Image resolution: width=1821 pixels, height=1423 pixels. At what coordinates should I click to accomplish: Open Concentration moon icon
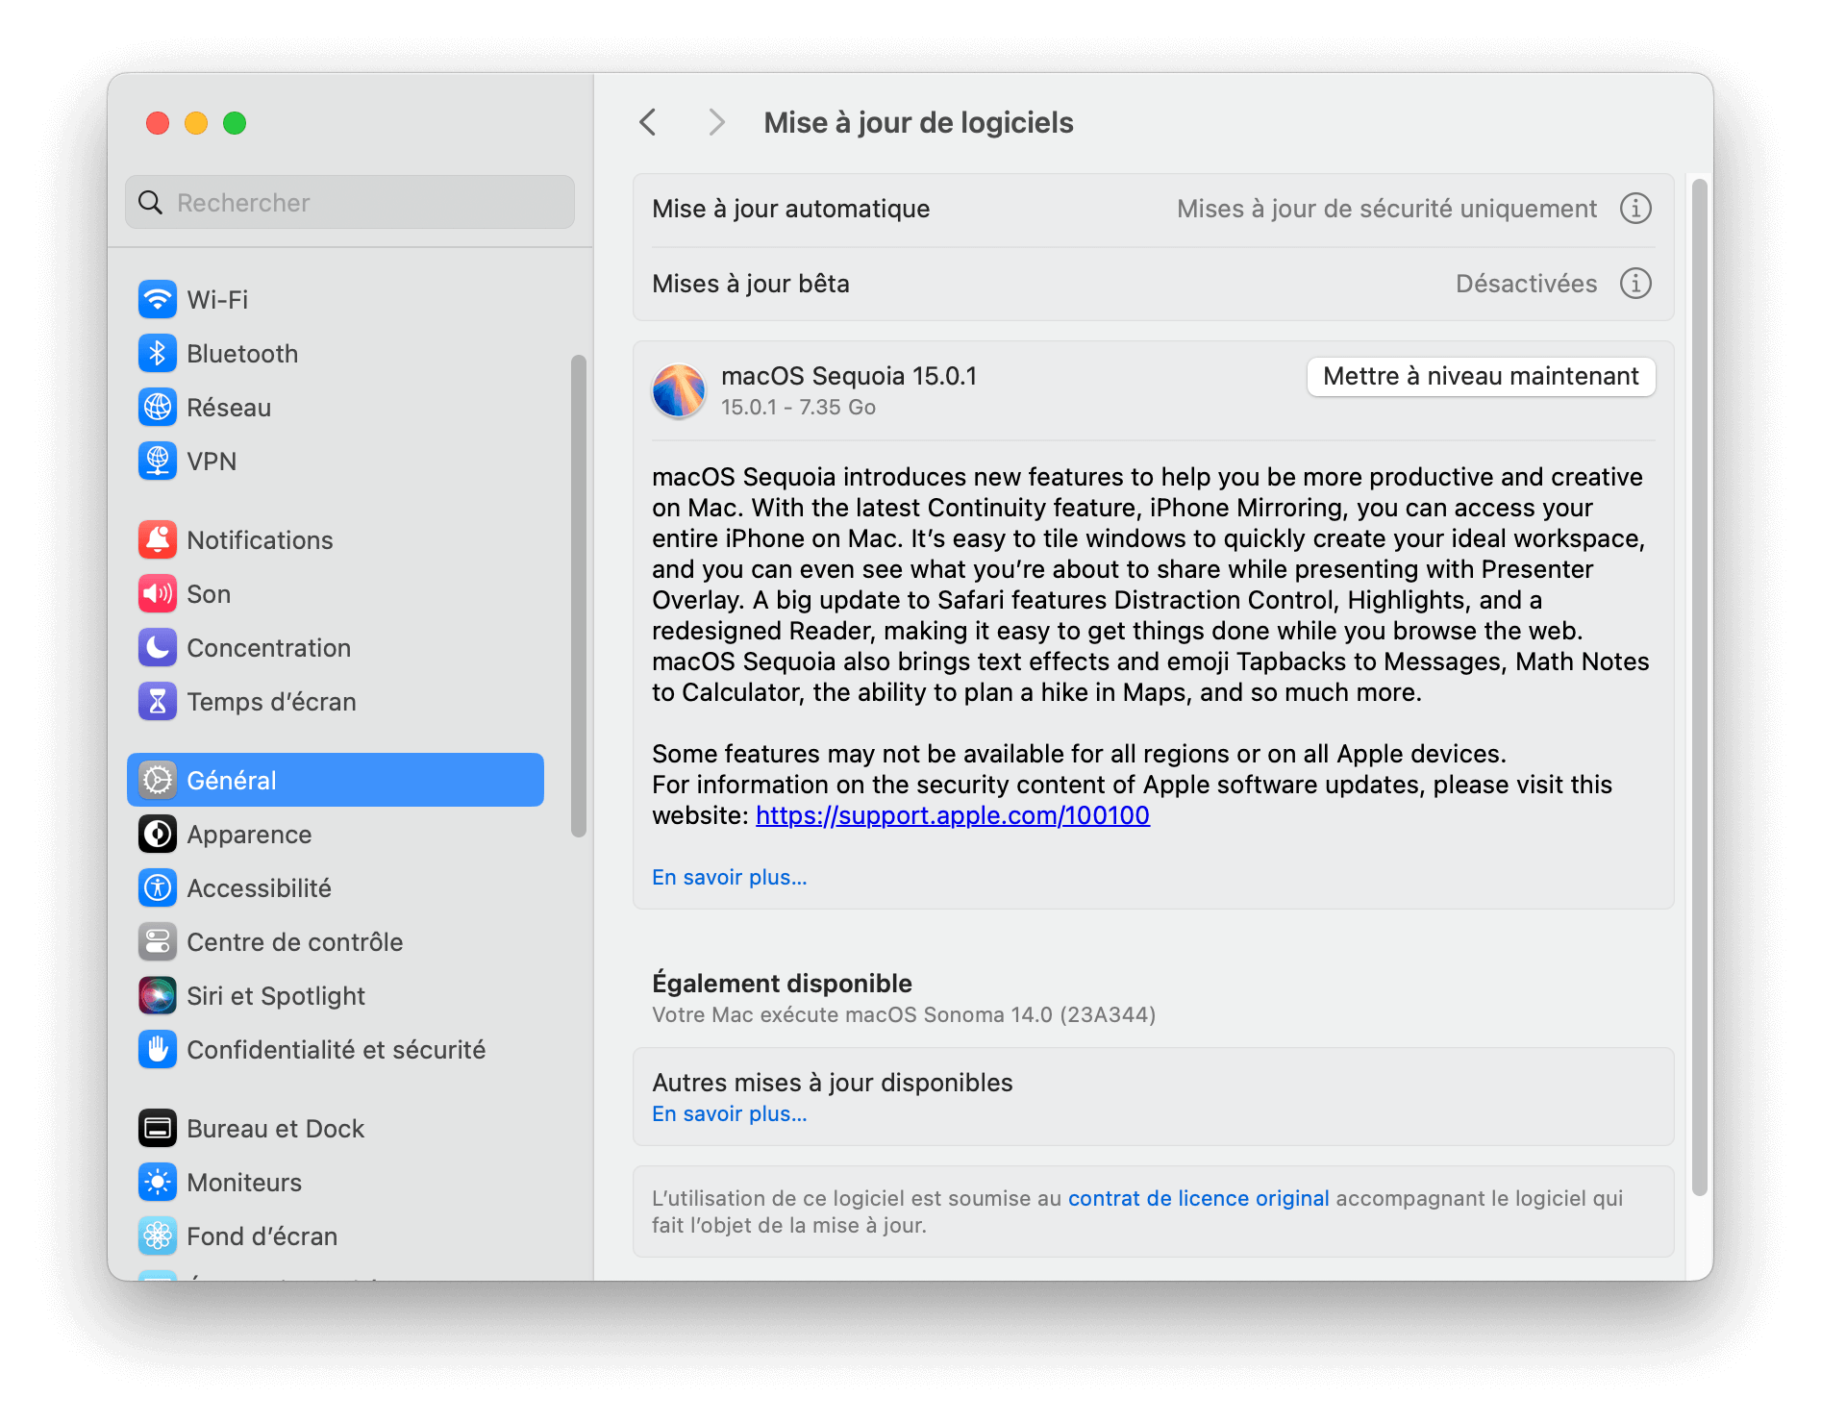pyautogui.click(x=158, y=647)
